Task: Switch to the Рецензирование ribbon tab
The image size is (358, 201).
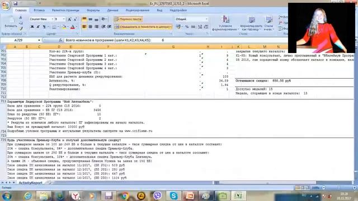Action: click(138, 10)
